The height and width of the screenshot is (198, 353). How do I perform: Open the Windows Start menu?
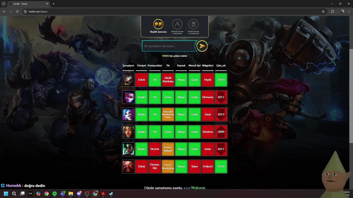coord(6,194)
